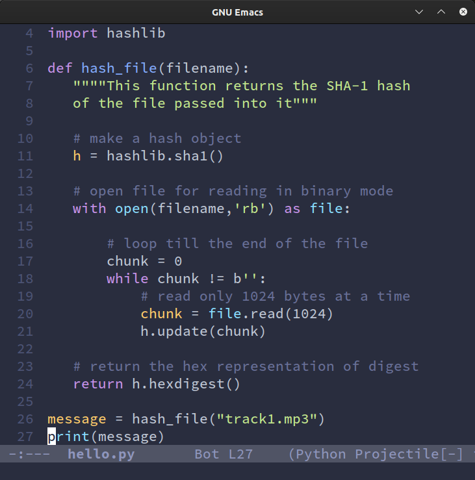Click 'h.hexdigest()' on line 24

[186, 384]
